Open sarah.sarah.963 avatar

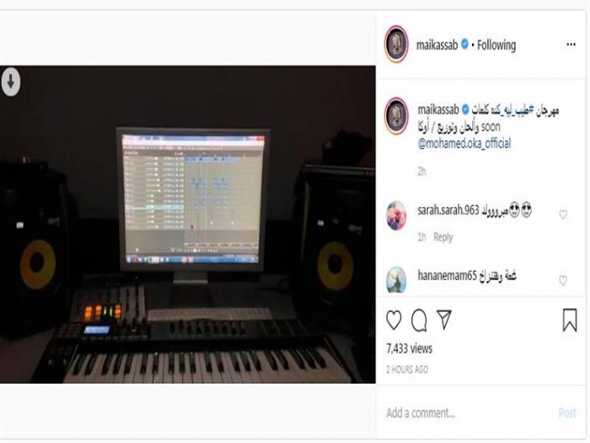pos(396,215)
